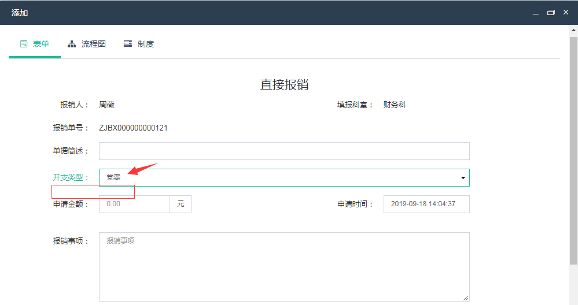Image resolution: width=578 pixels, height=305 pixels.
Task: Click the 填报科室 value 财务科
Action: 395,105
